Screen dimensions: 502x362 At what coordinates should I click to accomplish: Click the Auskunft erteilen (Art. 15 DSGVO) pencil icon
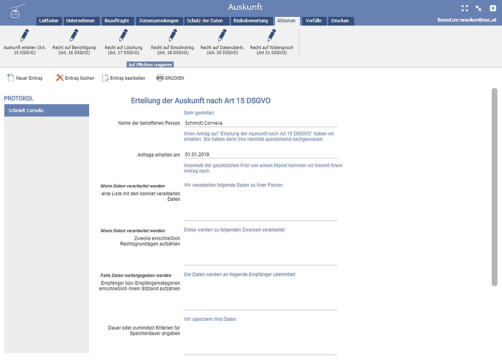pyautogui.click(x=24, y=36)
